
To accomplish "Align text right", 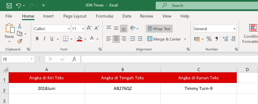I will coord(124,39).
